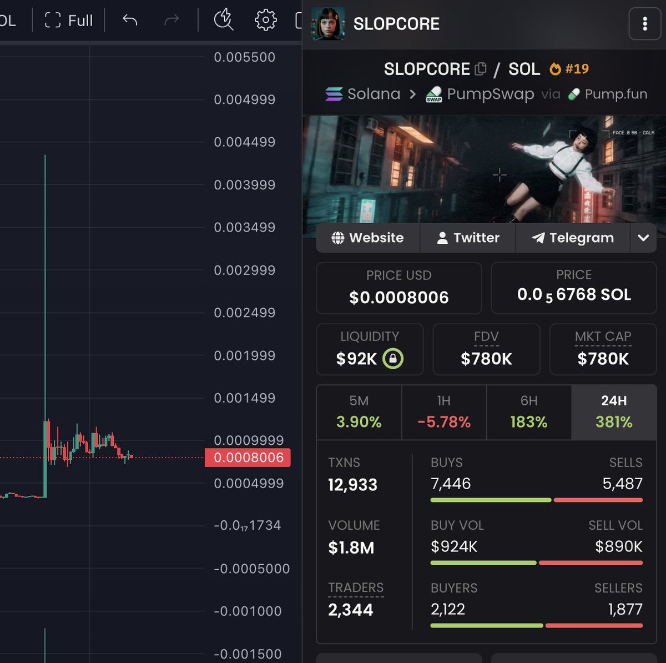Viewport: 666px width, 663px height.
Task: Select the 6H timeframe tab
Action: point(529,412)
